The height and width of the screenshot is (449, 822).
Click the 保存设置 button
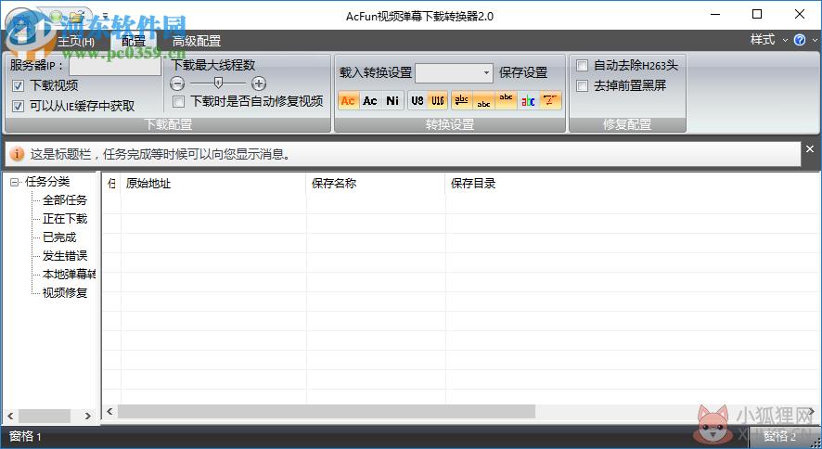(x=523, y=73)
